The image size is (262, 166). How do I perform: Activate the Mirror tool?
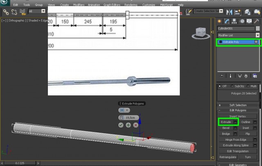click(229, 12)
